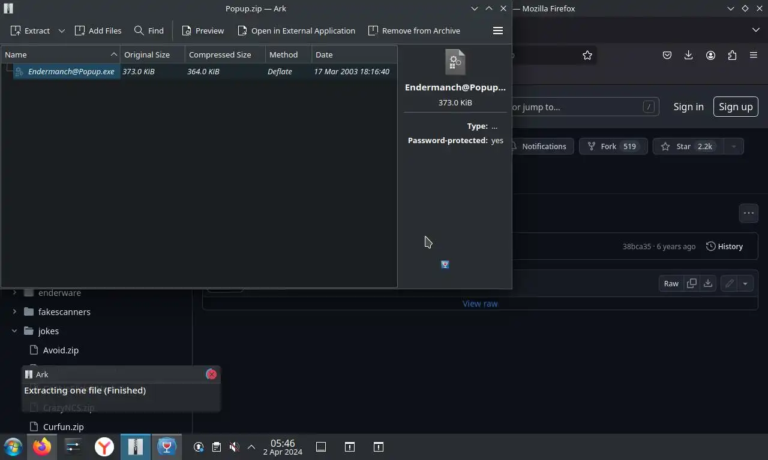The height and width of the screenshot is (460, 768).
Task: Click Open in External Application
Action: pyautogui.click(x=296, y=31)
